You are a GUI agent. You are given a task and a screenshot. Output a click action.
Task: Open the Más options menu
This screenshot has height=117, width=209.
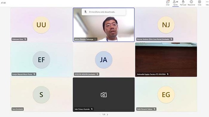pos(207,3)
